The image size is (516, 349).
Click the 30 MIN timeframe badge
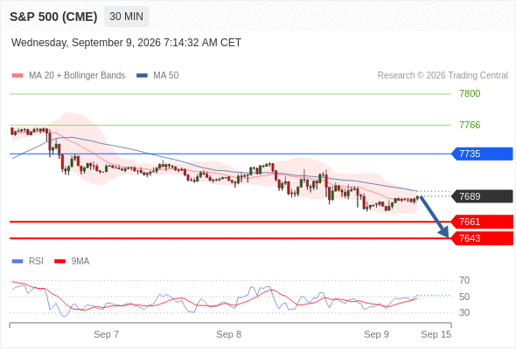[x=126, y=17]
